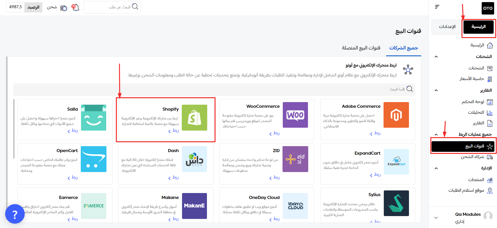Screen dimensions: 497x228
Task: Click the OneDay Cloud logo
Action: [295, 206]
